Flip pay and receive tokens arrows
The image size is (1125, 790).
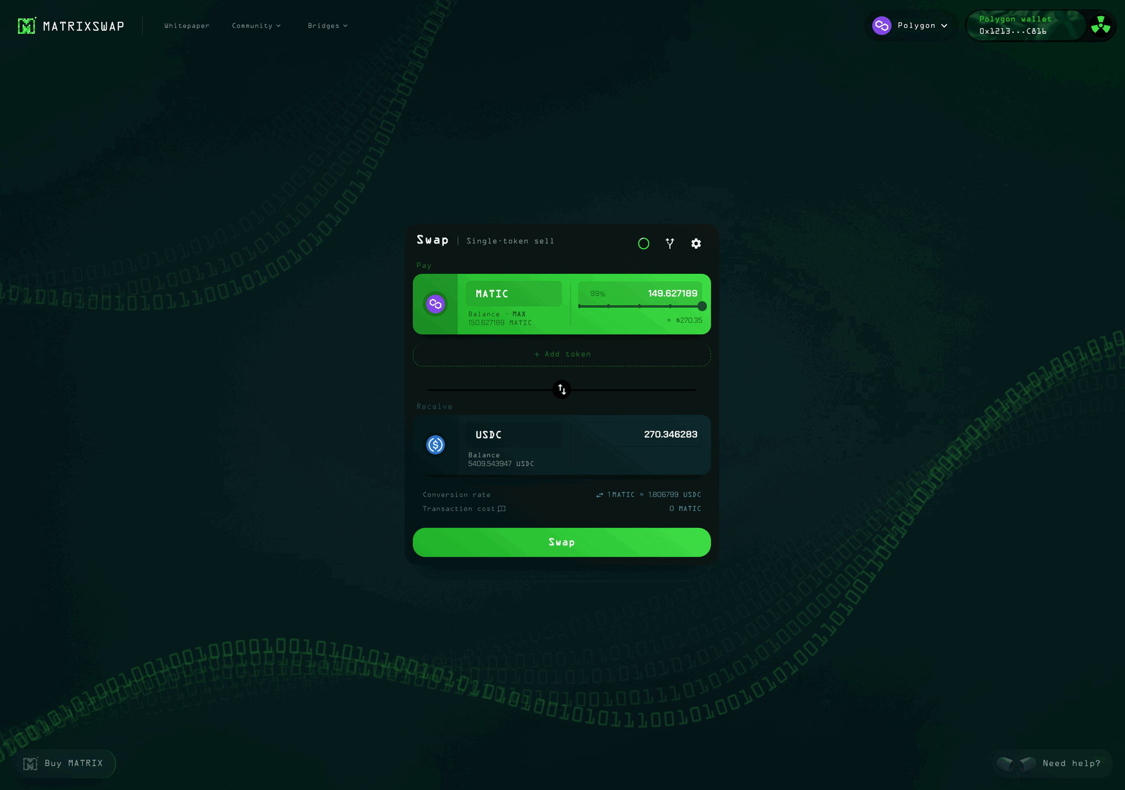click(x=562, y=389)
